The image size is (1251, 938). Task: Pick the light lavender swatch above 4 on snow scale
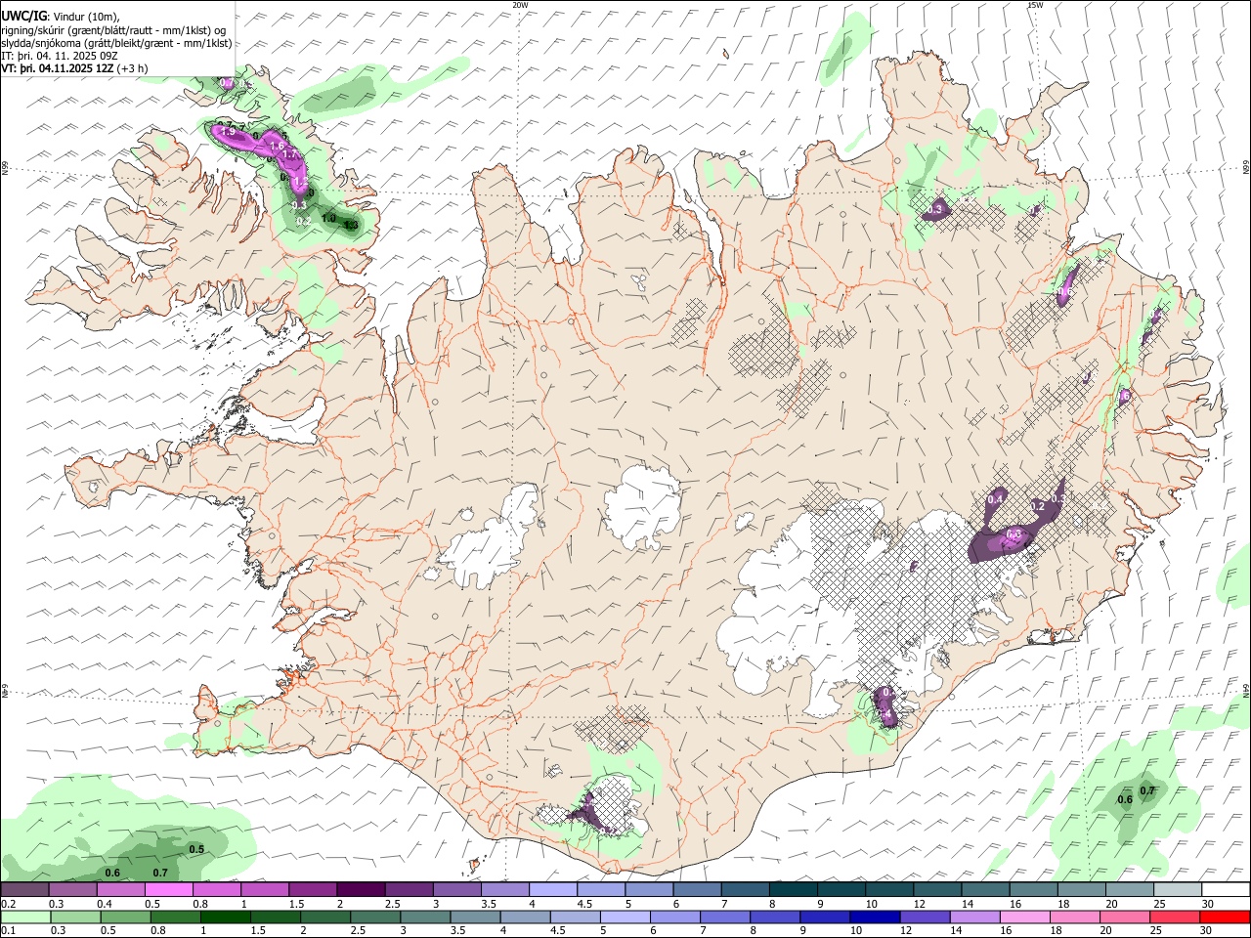(553, 890)
